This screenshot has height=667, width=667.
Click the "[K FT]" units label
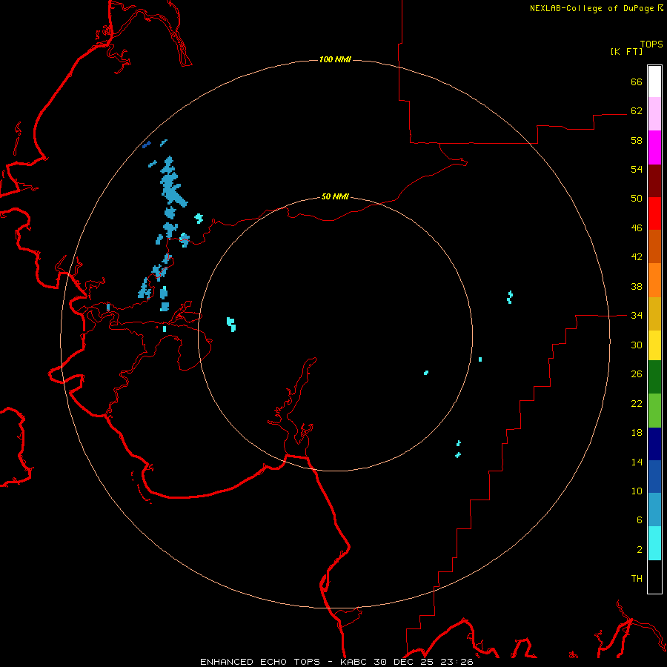pyautogui.click(x=626, y=51)
